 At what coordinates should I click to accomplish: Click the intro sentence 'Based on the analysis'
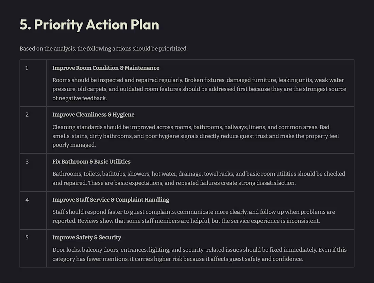pyautogui.click(x=103, y=48)
